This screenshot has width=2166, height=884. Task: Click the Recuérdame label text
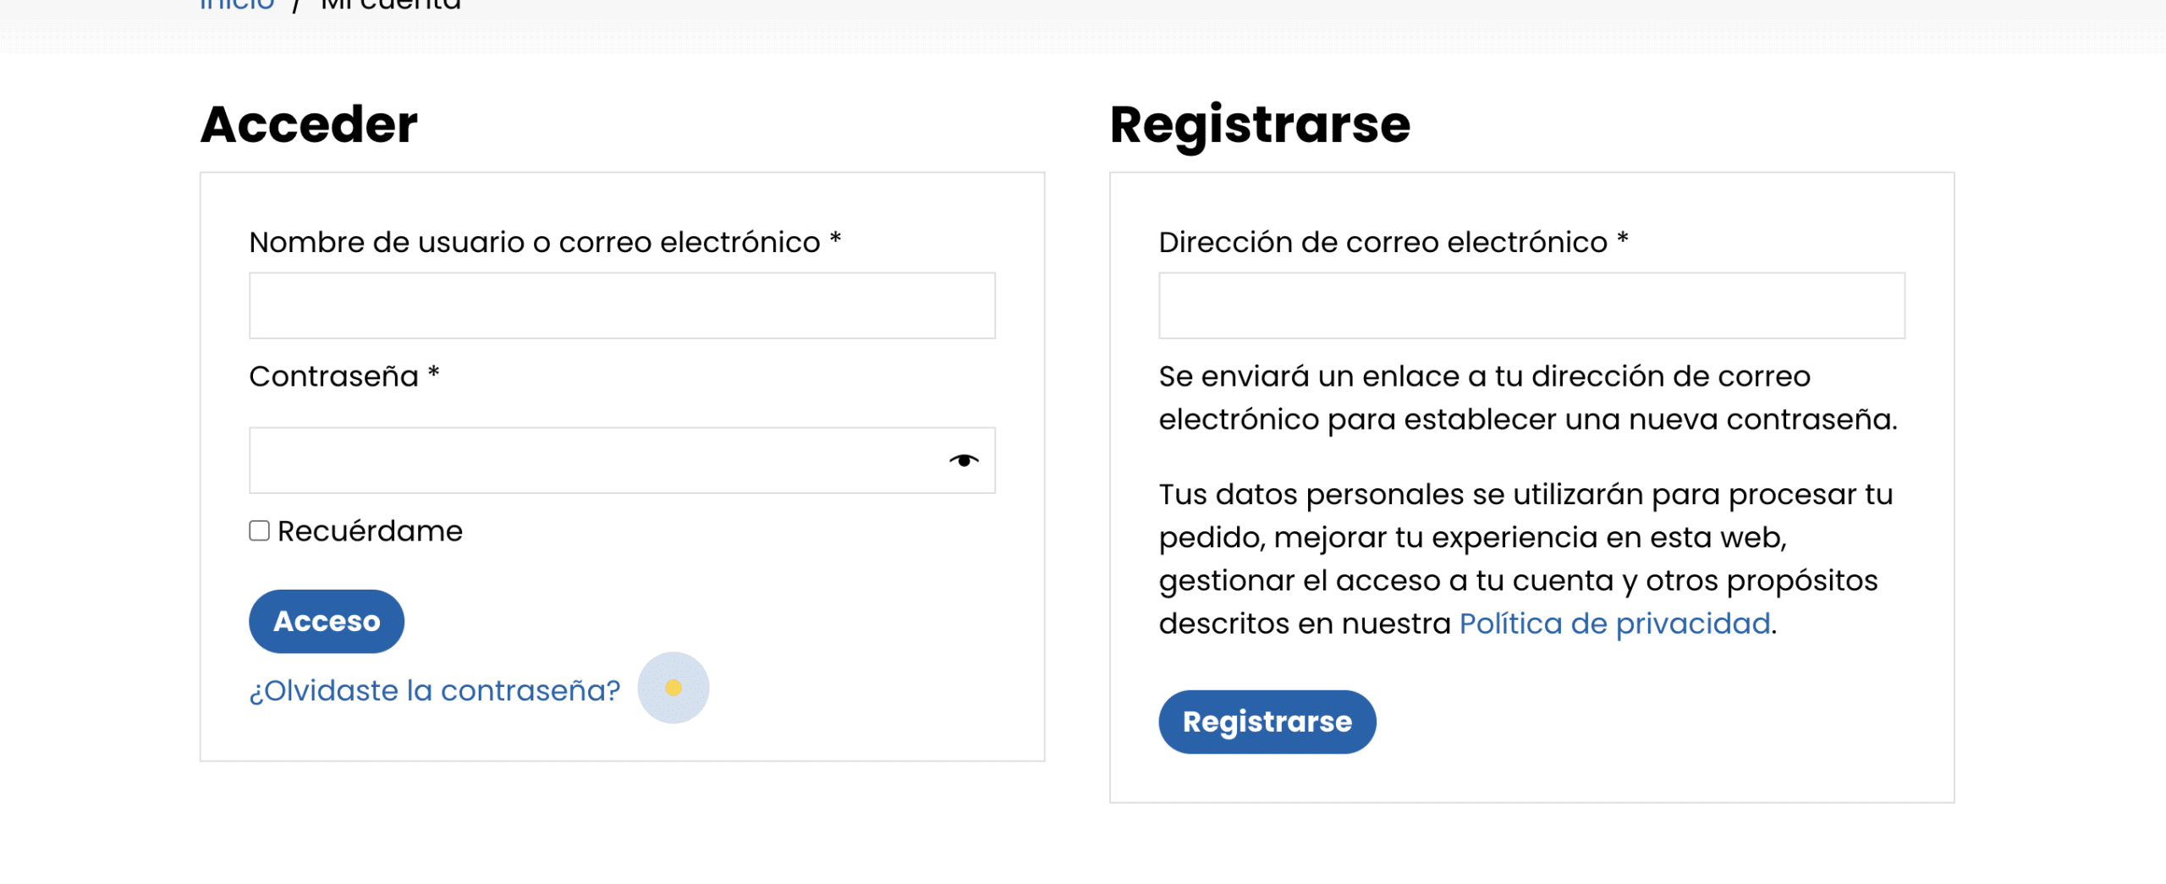[x=370, y=531]
